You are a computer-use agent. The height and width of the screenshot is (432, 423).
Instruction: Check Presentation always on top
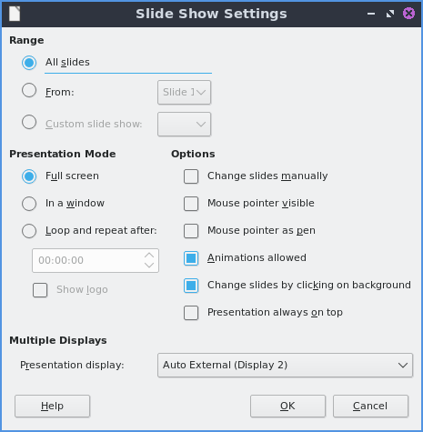click(191, 313)
